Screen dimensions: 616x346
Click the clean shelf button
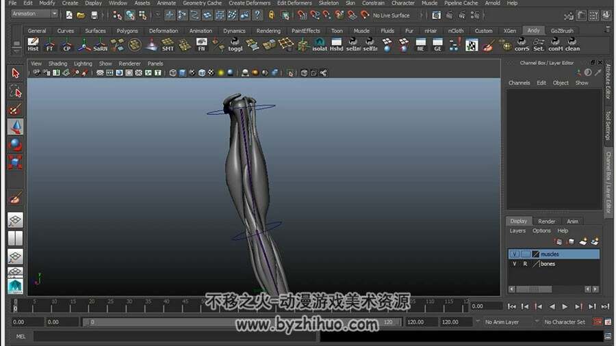coord(572,44)
